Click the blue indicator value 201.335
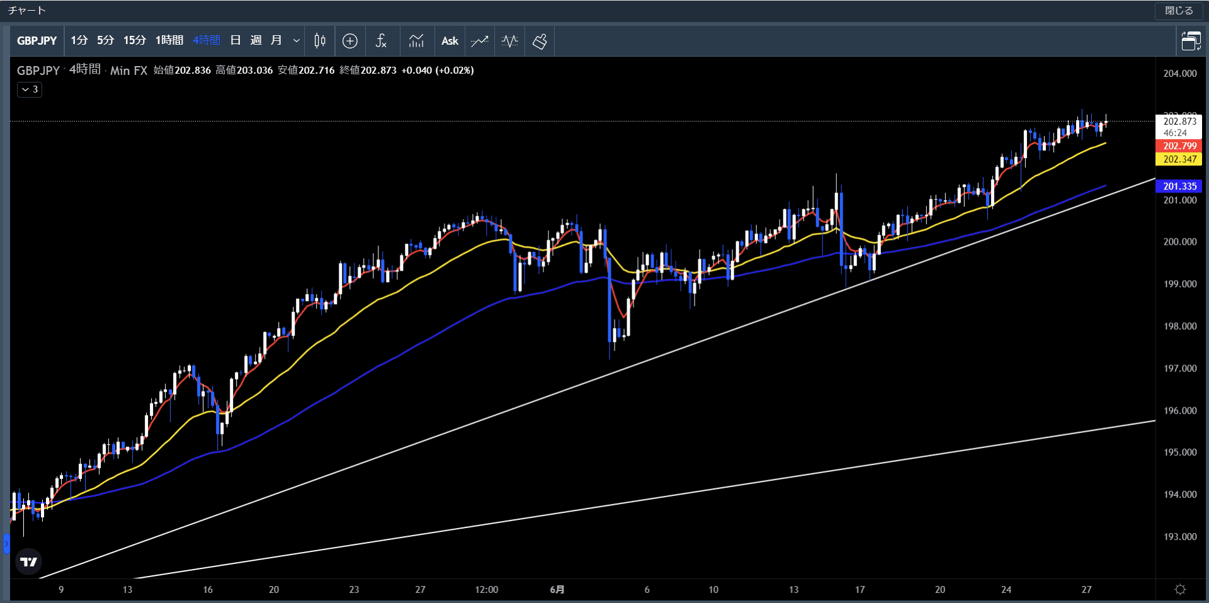The image size is (1209, 603). [x=1179, y=186]
